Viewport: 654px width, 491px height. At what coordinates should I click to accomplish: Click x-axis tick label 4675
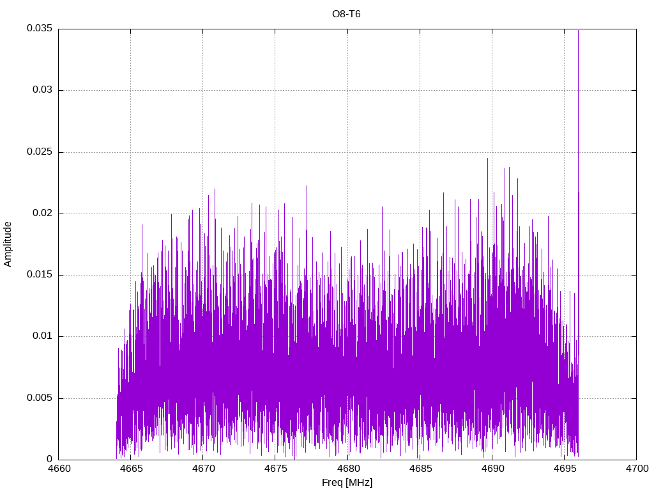(275, 469)
